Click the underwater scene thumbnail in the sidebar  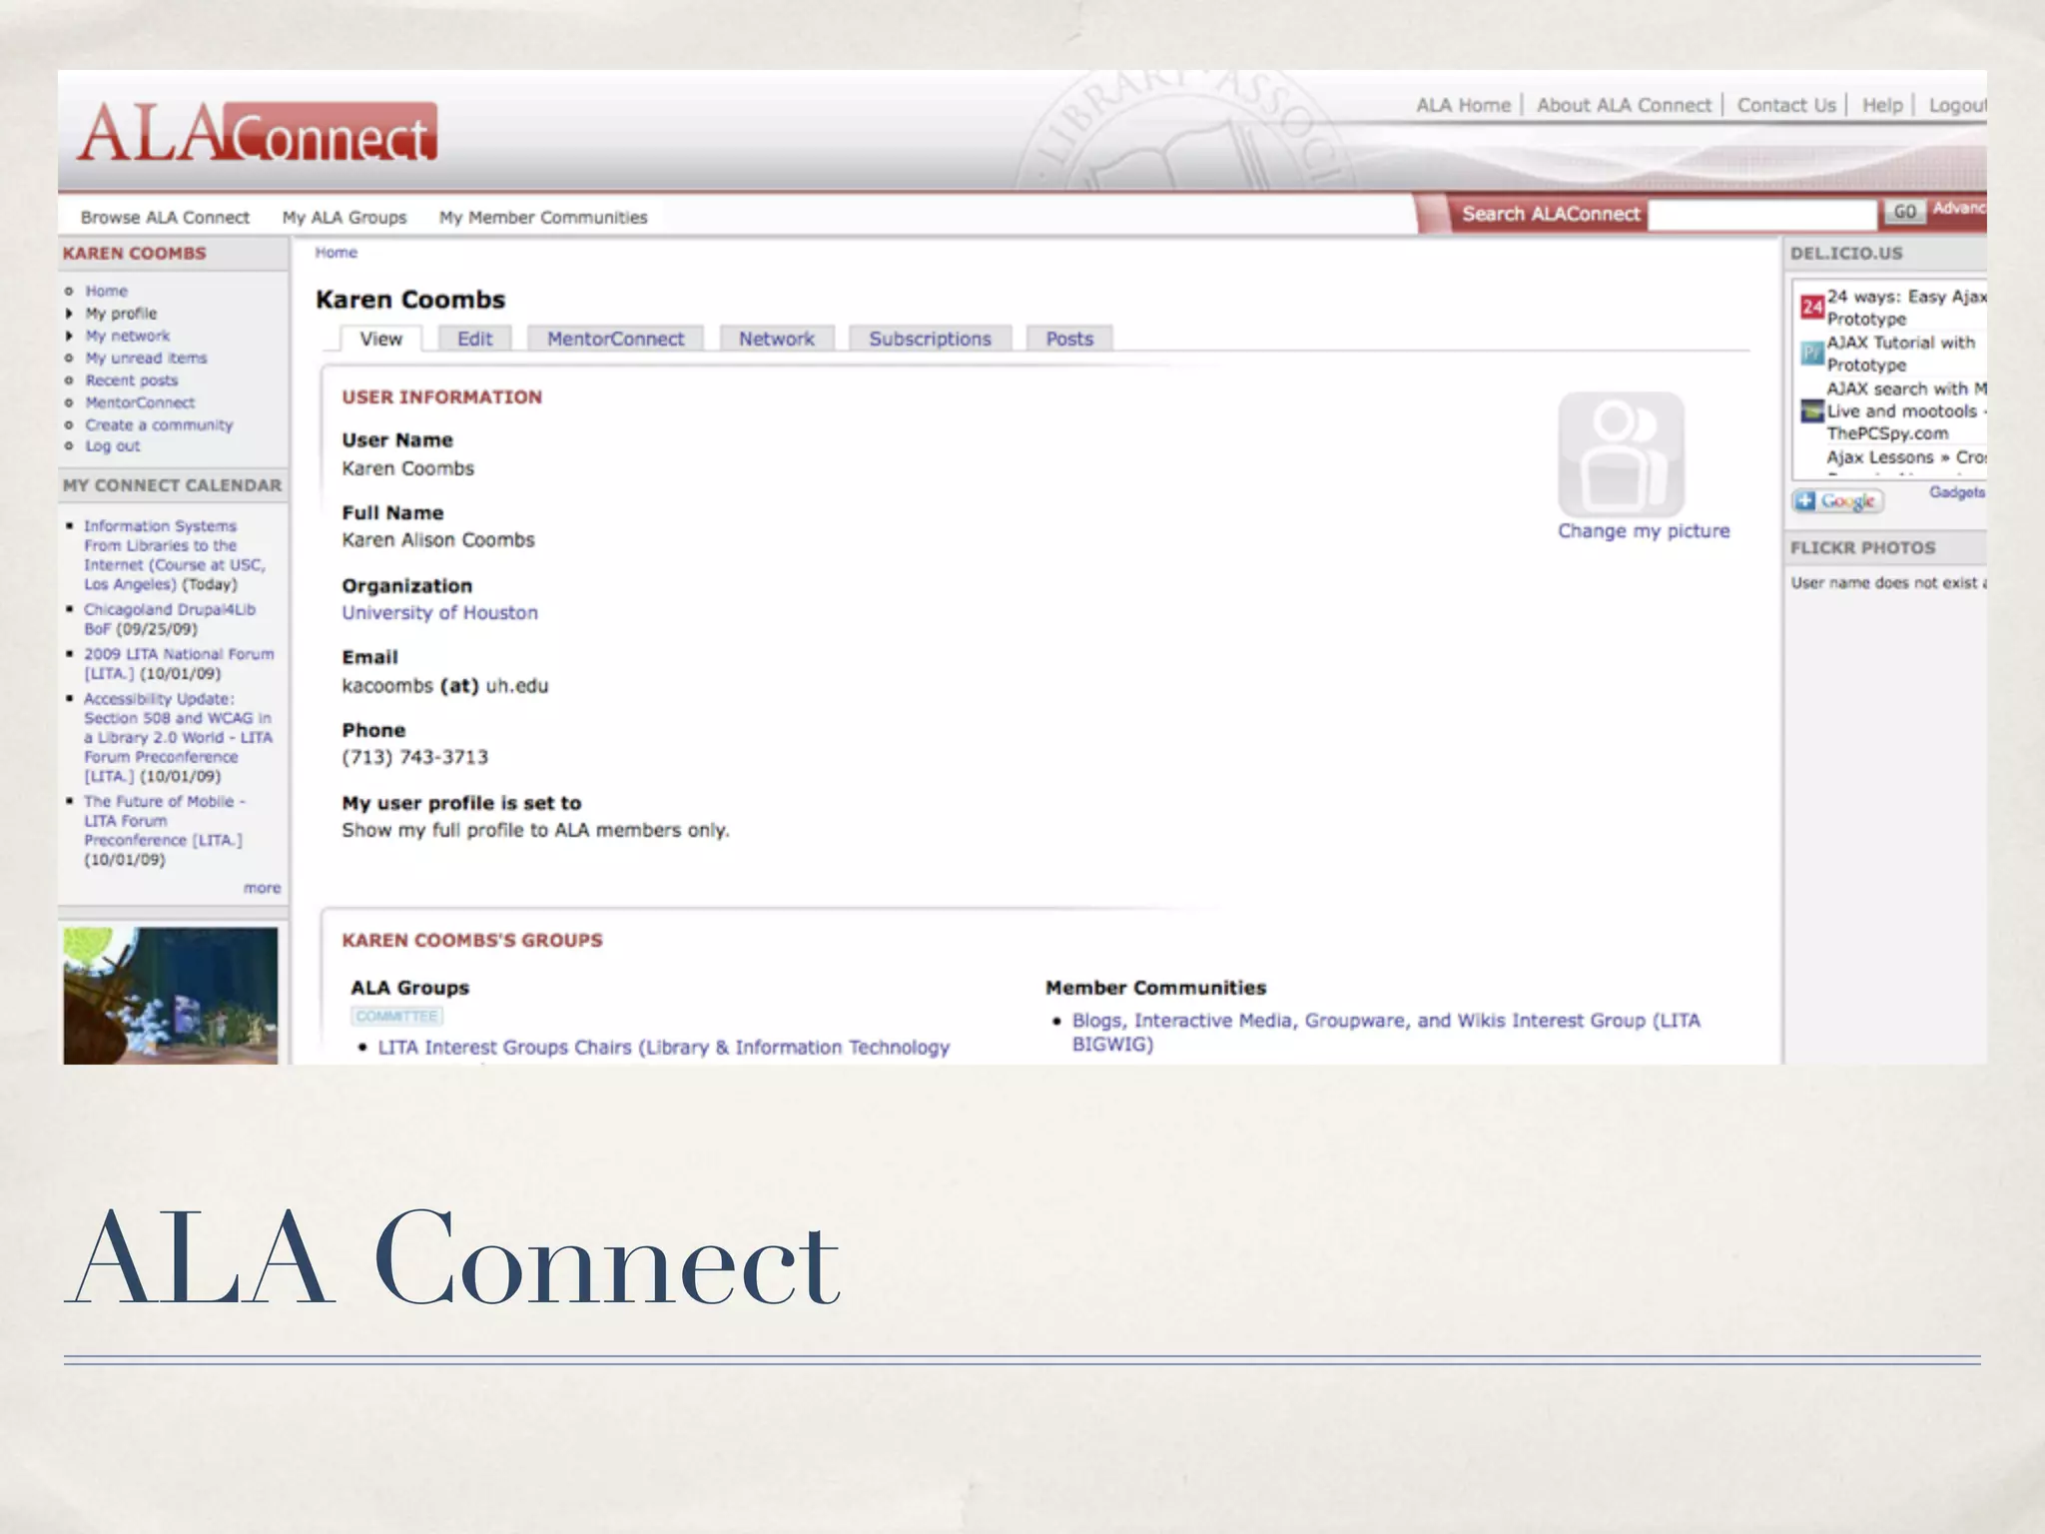pyautogui.click(x=171, y=995)
